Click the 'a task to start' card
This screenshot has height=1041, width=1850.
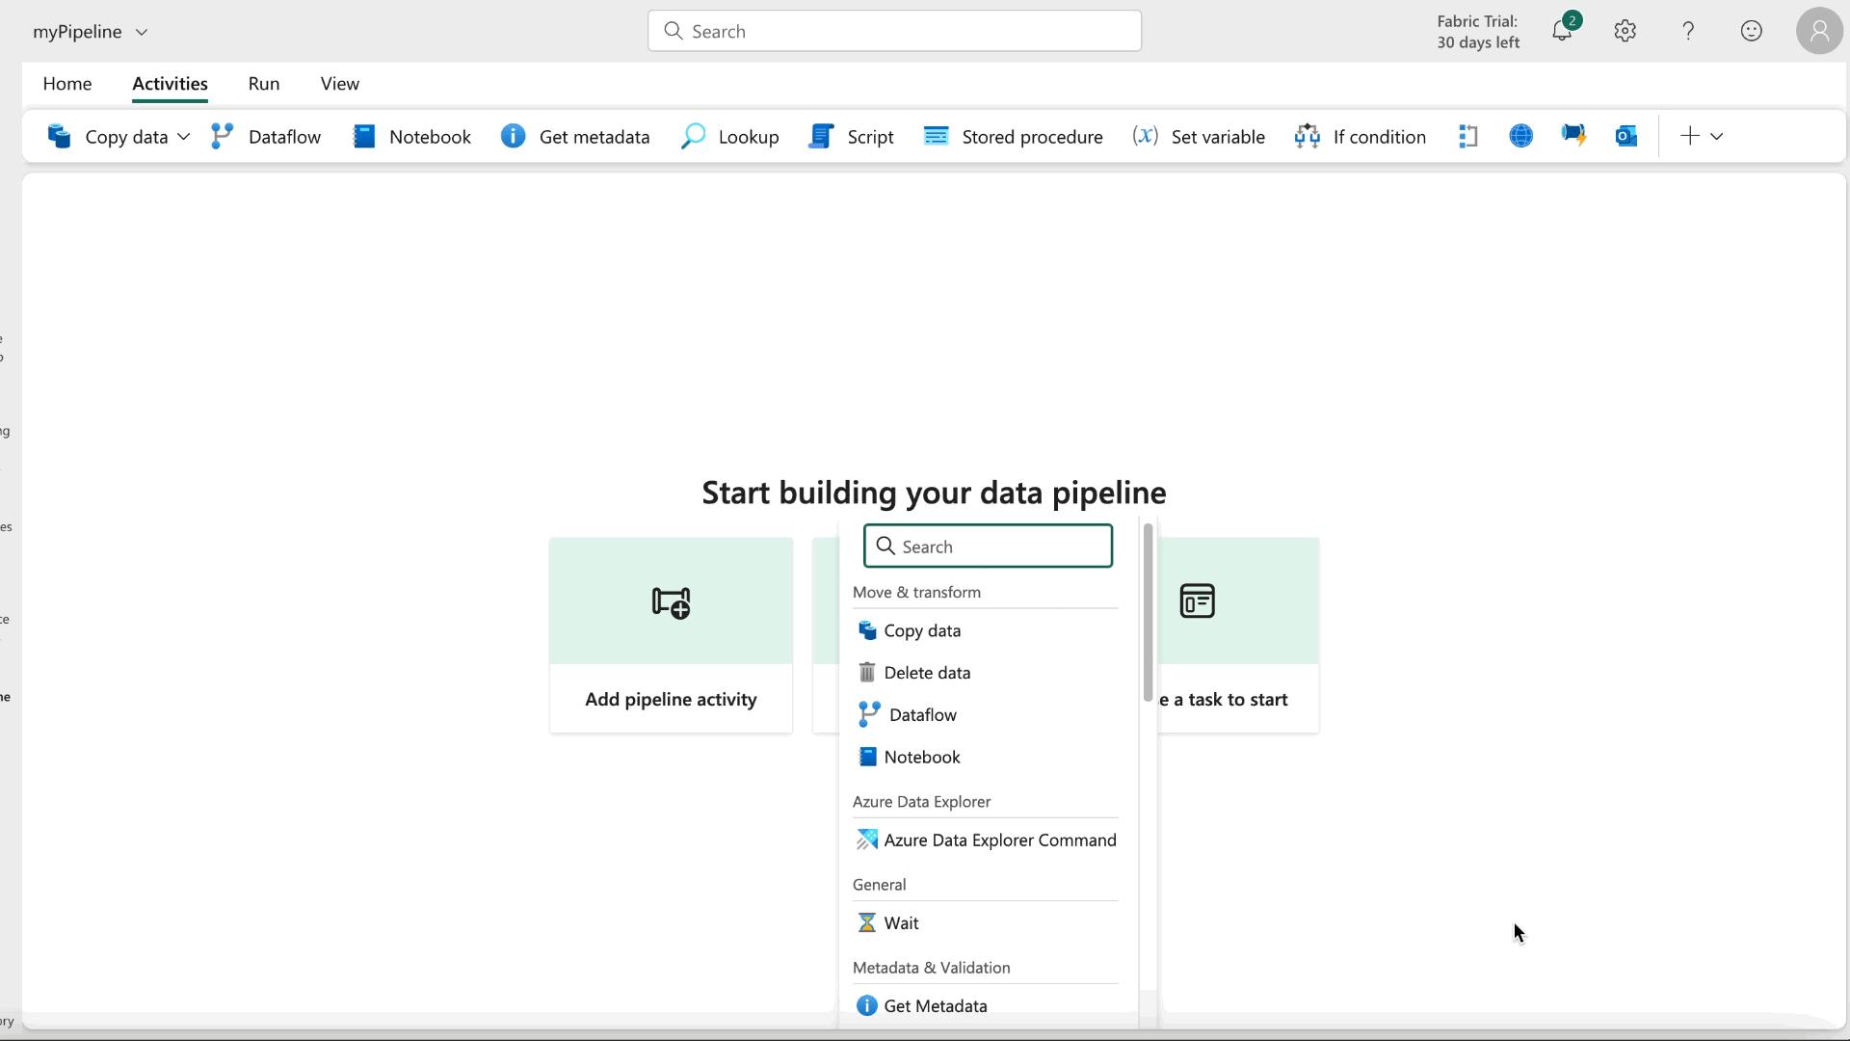(x=1238, y=635)
